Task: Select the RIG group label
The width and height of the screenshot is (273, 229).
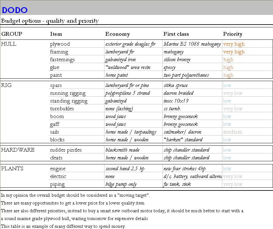Action: (7, 85)
